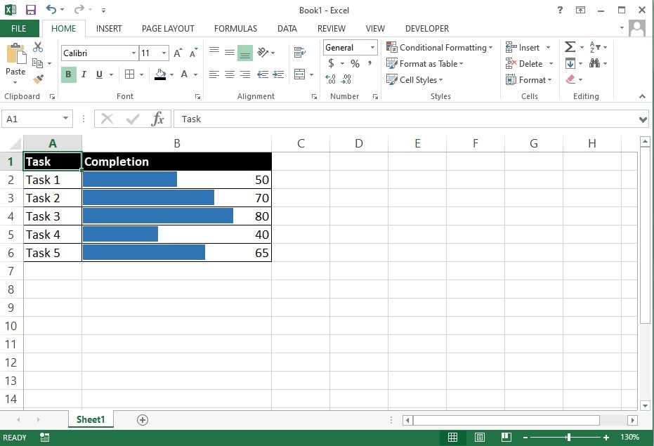Image resolution: width=654 pixels, height=446 pixels.
Task: Open the Calibri font name dropdown
Action: click(x=133, y=53)
